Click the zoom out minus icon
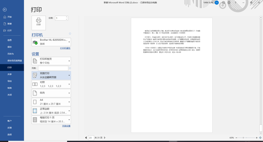Viewport: 263px width, 142px height. 236,138
